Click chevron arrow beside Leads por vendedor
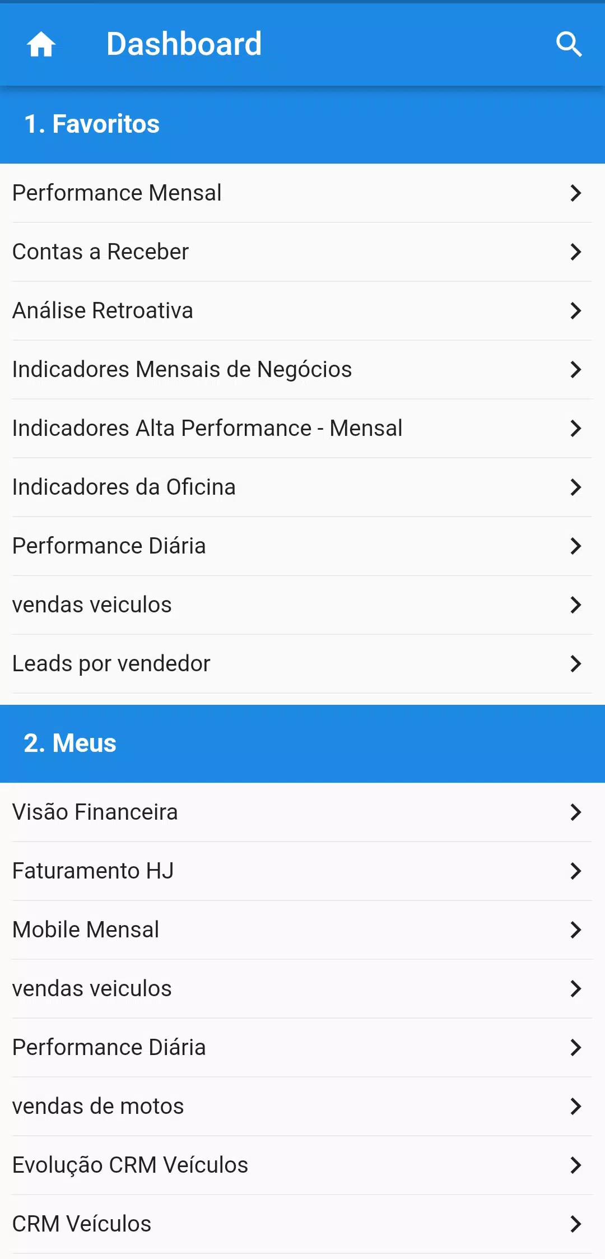The width and height of the screenshot is (605, 1259). point(576,663)
